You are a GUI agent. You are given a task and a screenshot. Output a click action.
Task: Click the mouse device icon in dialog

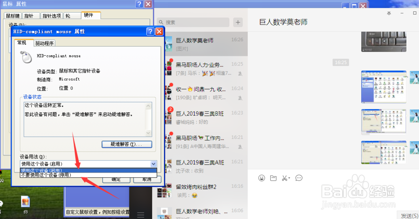26,57
